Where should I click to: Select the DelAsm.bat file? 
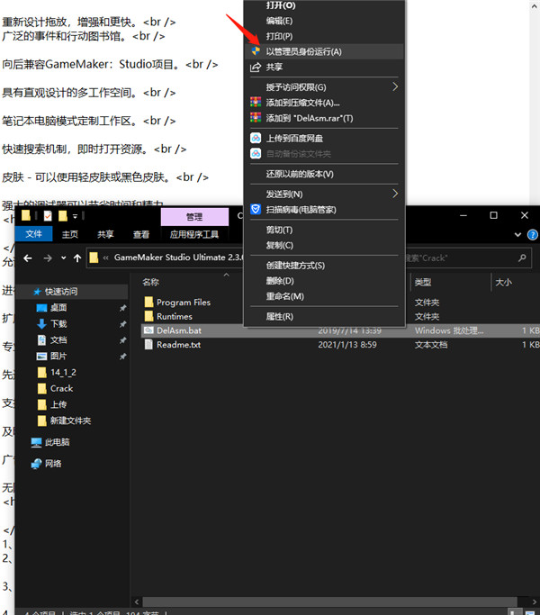pos(179,330)
